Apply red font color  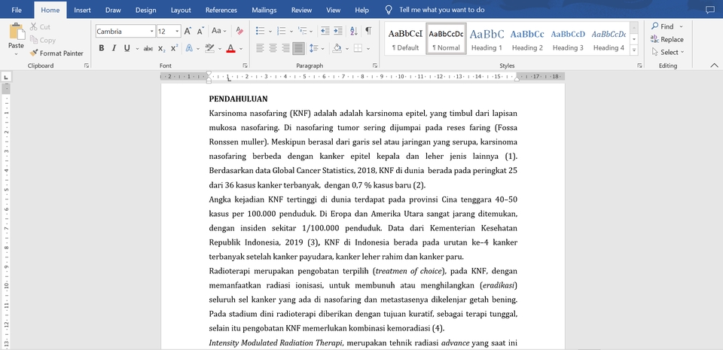231,48
